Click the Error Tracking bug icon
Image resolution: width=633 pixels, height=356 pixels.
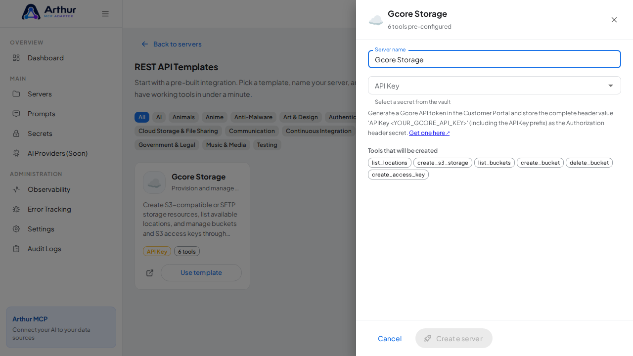16,209
